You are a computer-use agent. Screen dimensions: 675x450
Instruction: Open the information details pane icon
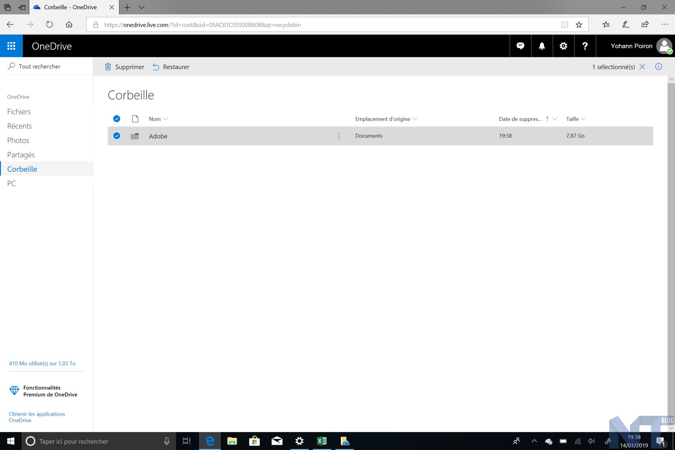(x=658, y=67)
